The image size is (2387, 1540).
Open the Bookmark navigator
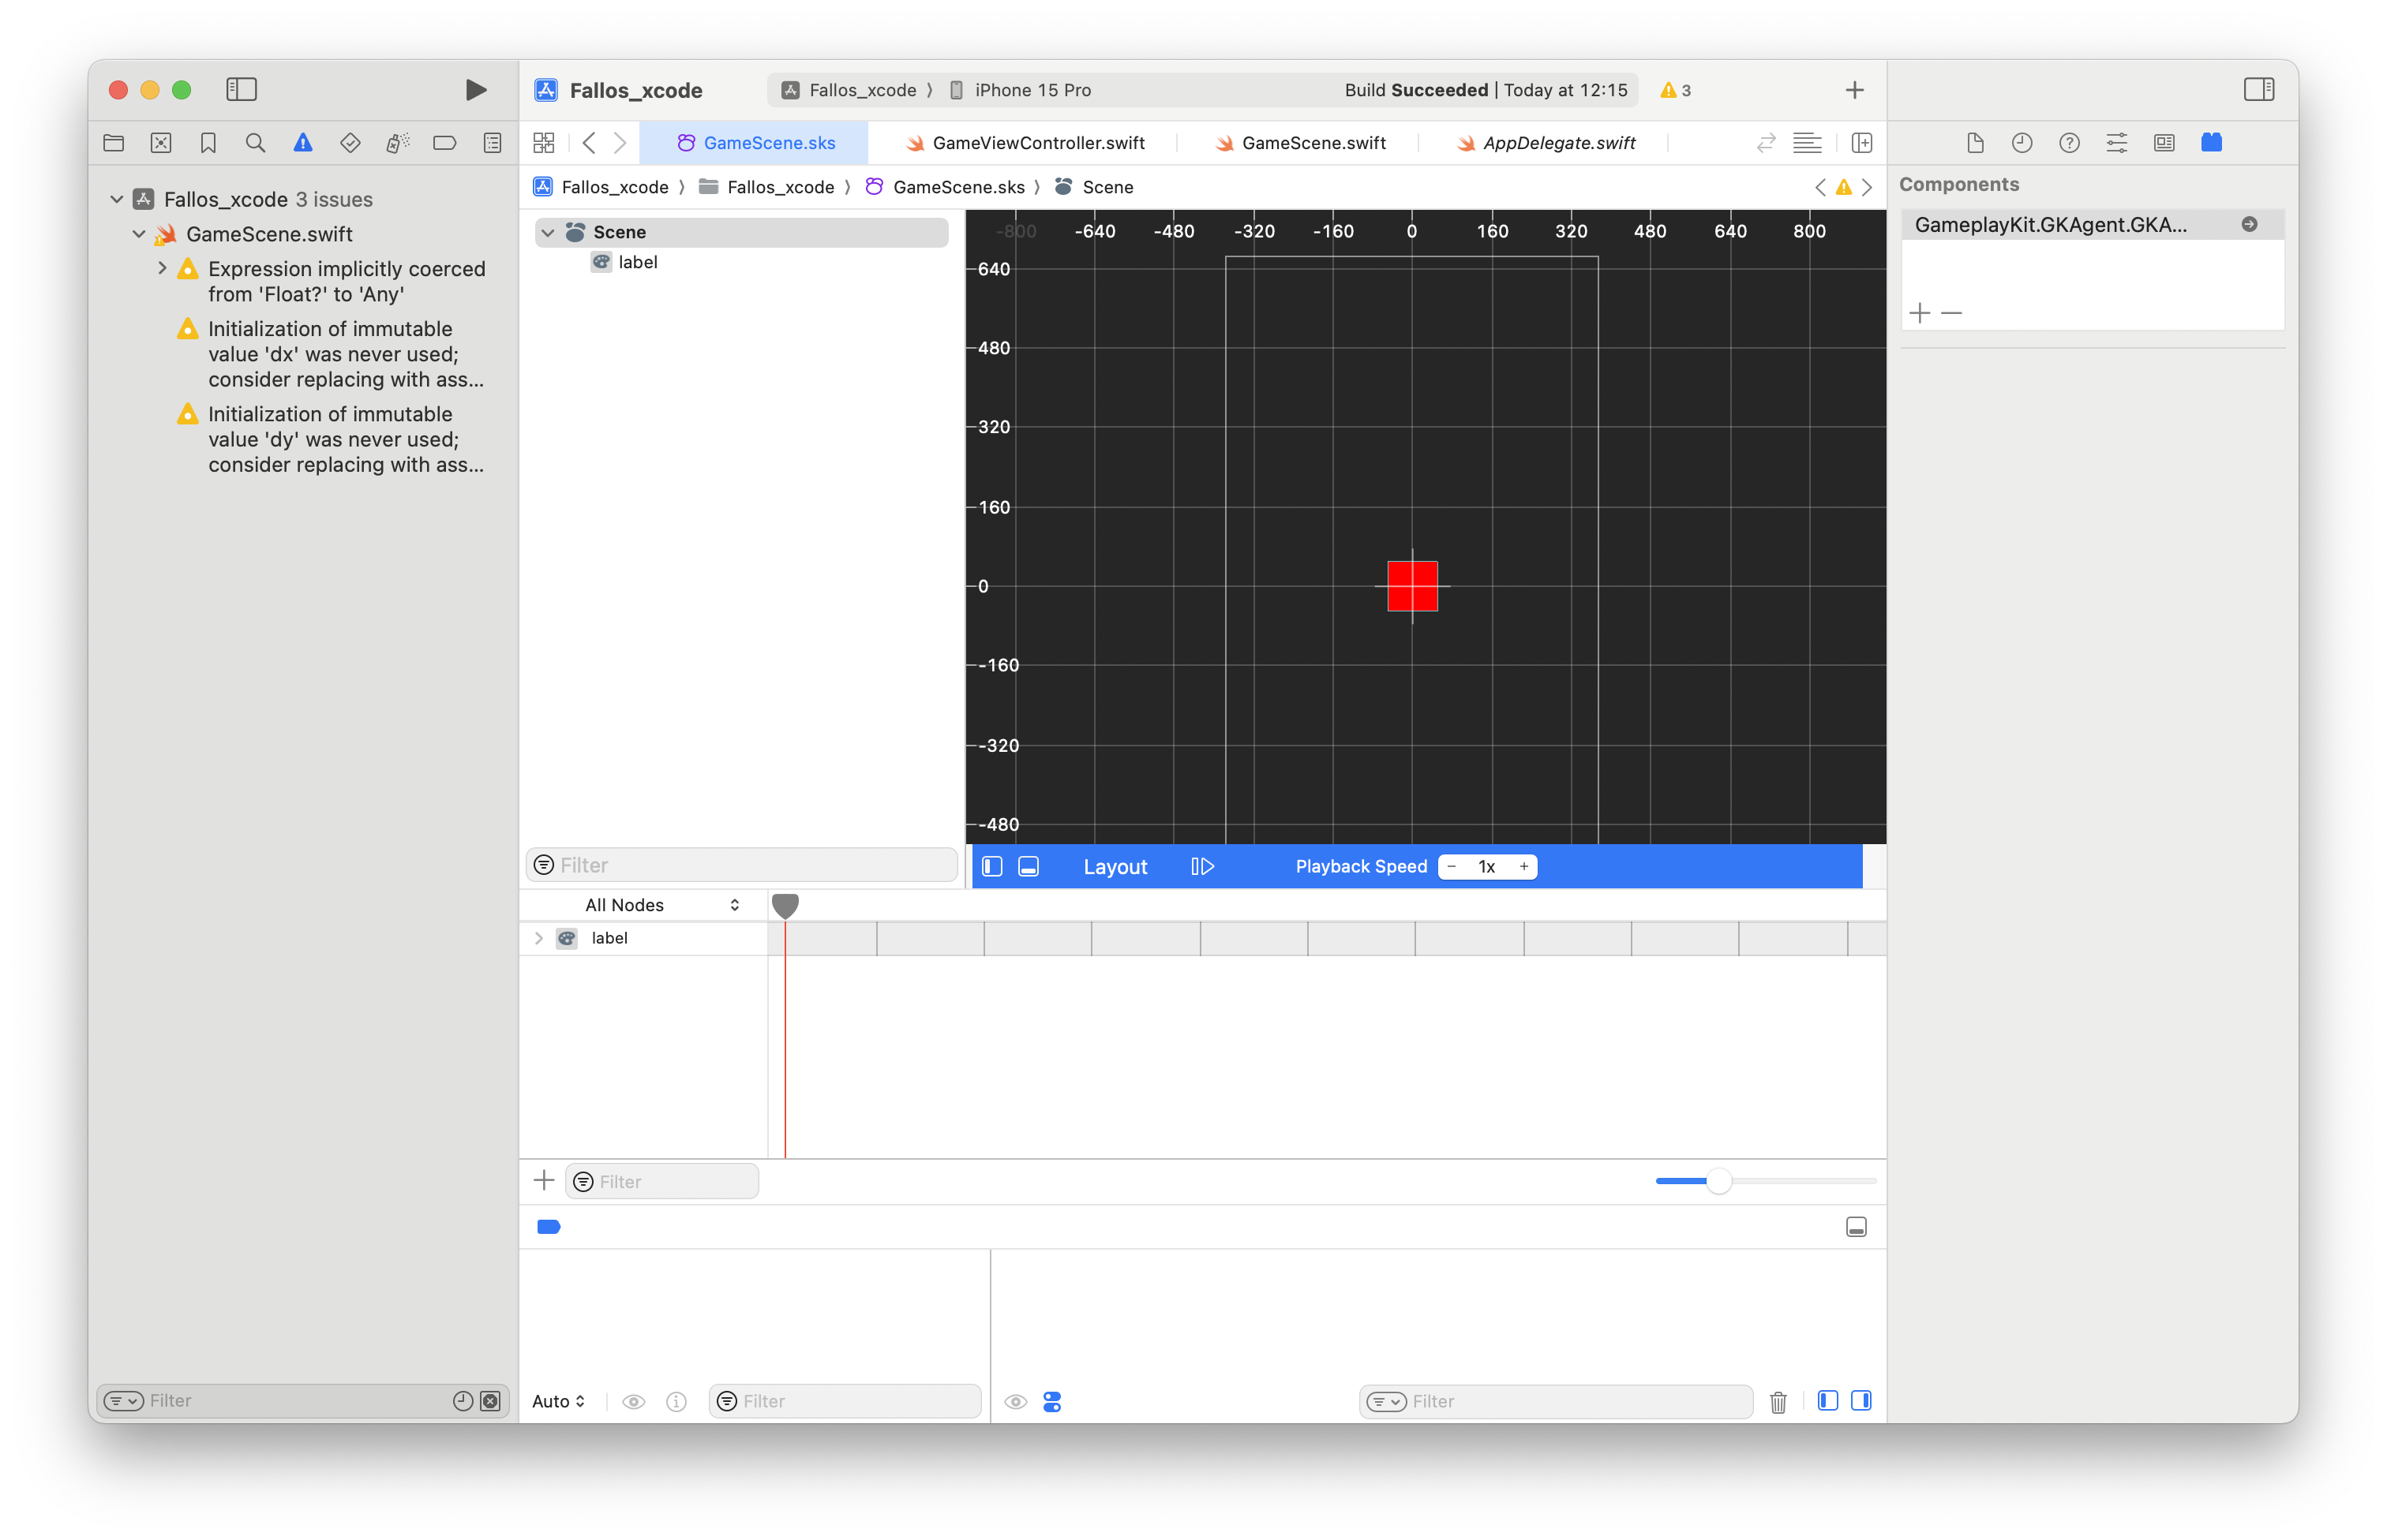(208, 143)
